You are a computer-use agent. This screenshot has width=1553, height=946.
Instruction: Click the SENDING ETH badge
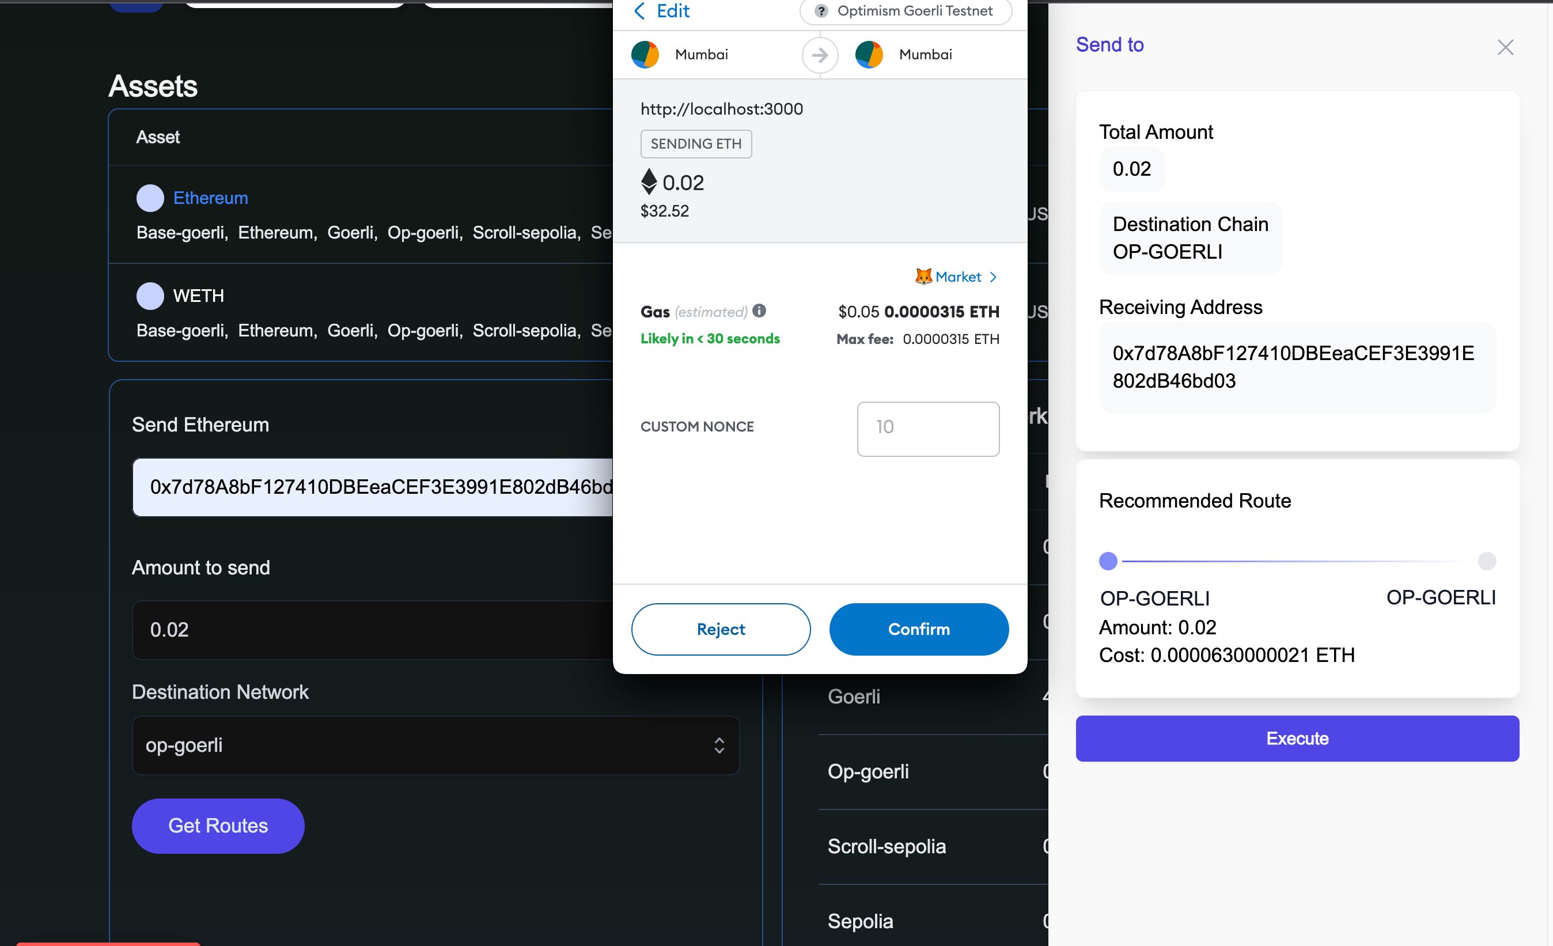696,143
